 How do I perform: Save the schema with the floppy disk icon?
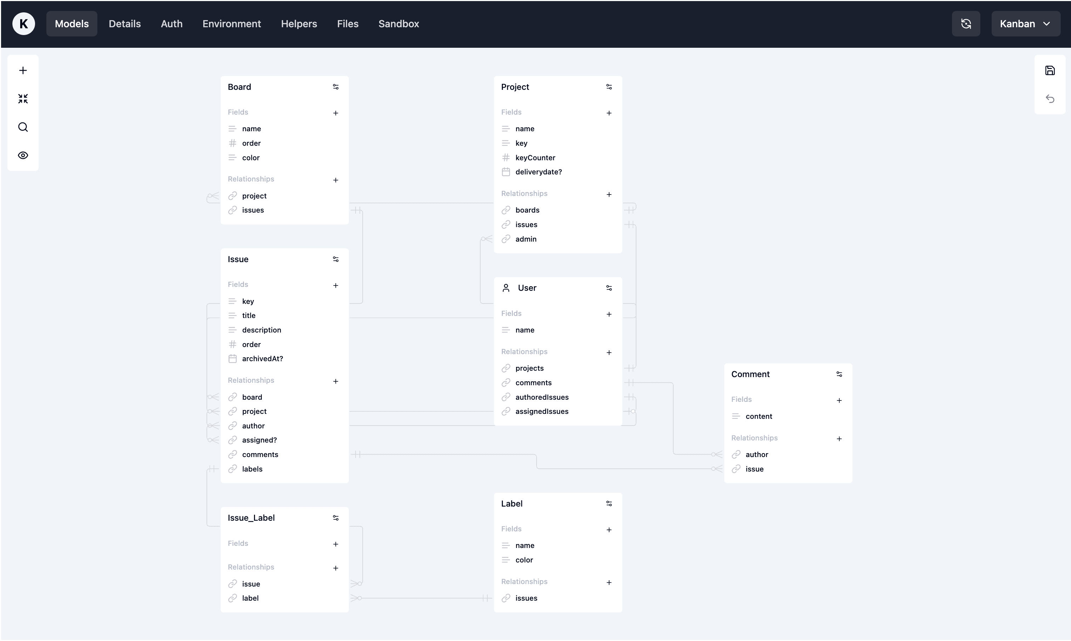pos(1049,70)
